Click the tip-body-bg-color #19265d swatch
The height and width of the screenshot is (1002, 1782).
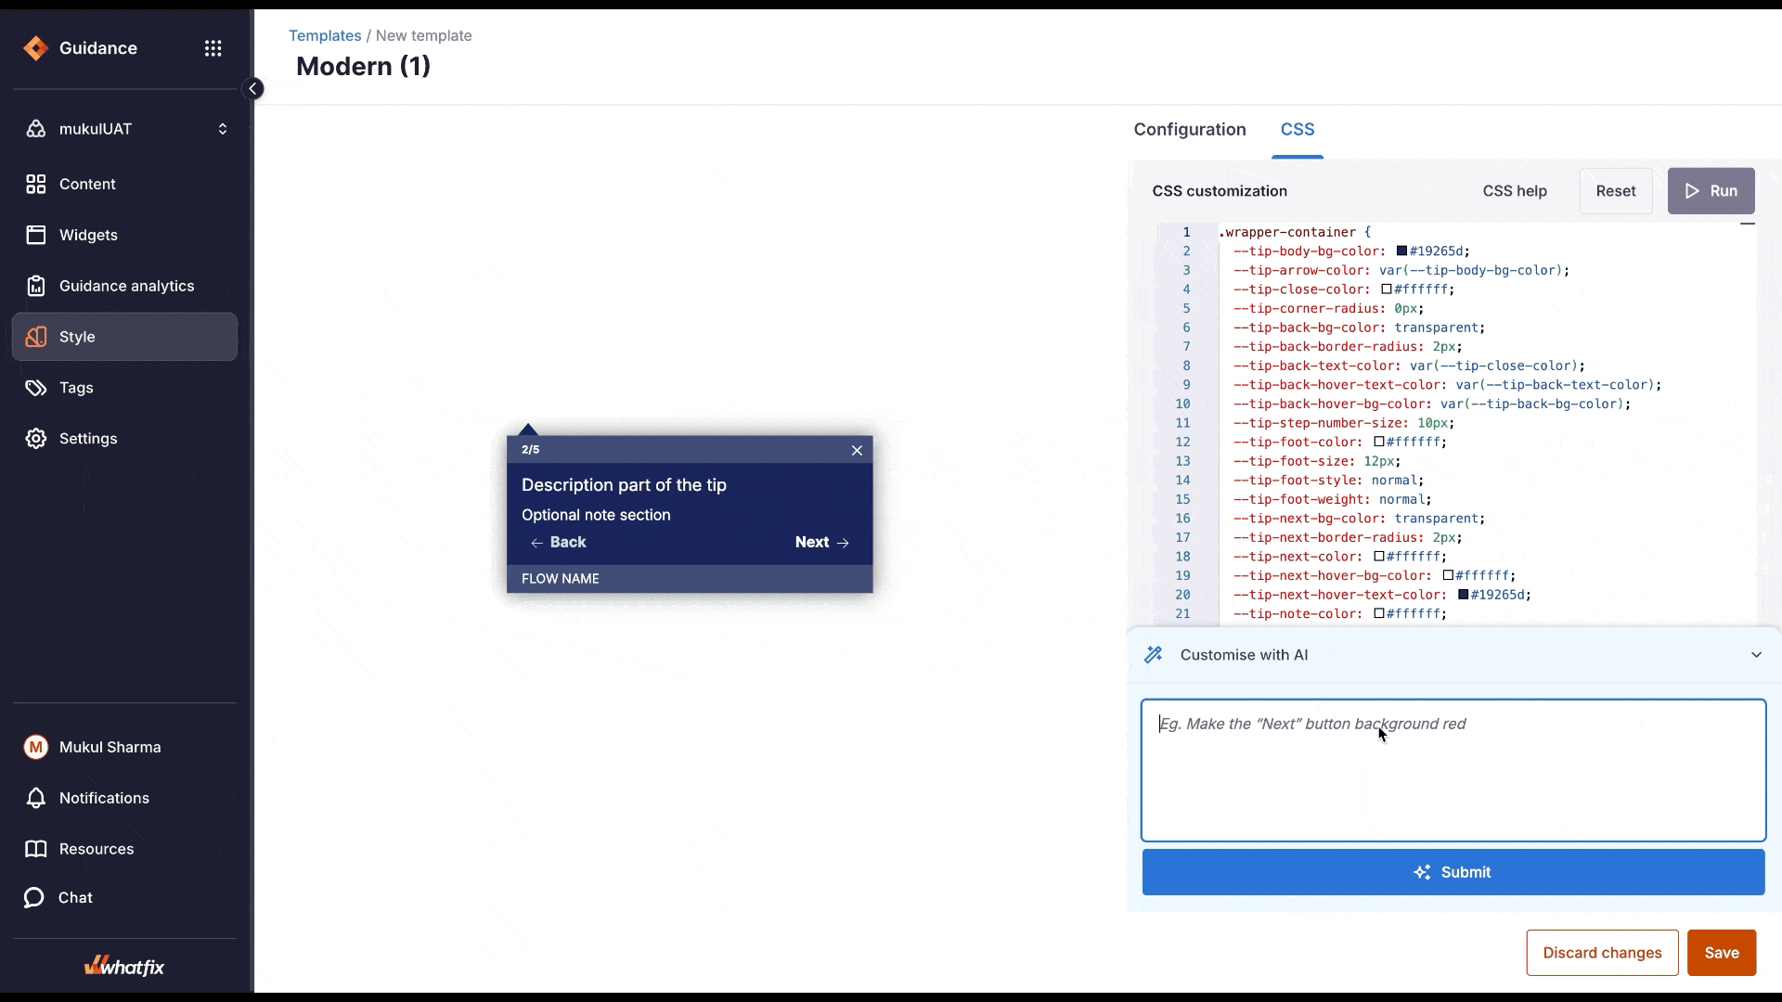pyautogui.click(x=1401, y=251)
